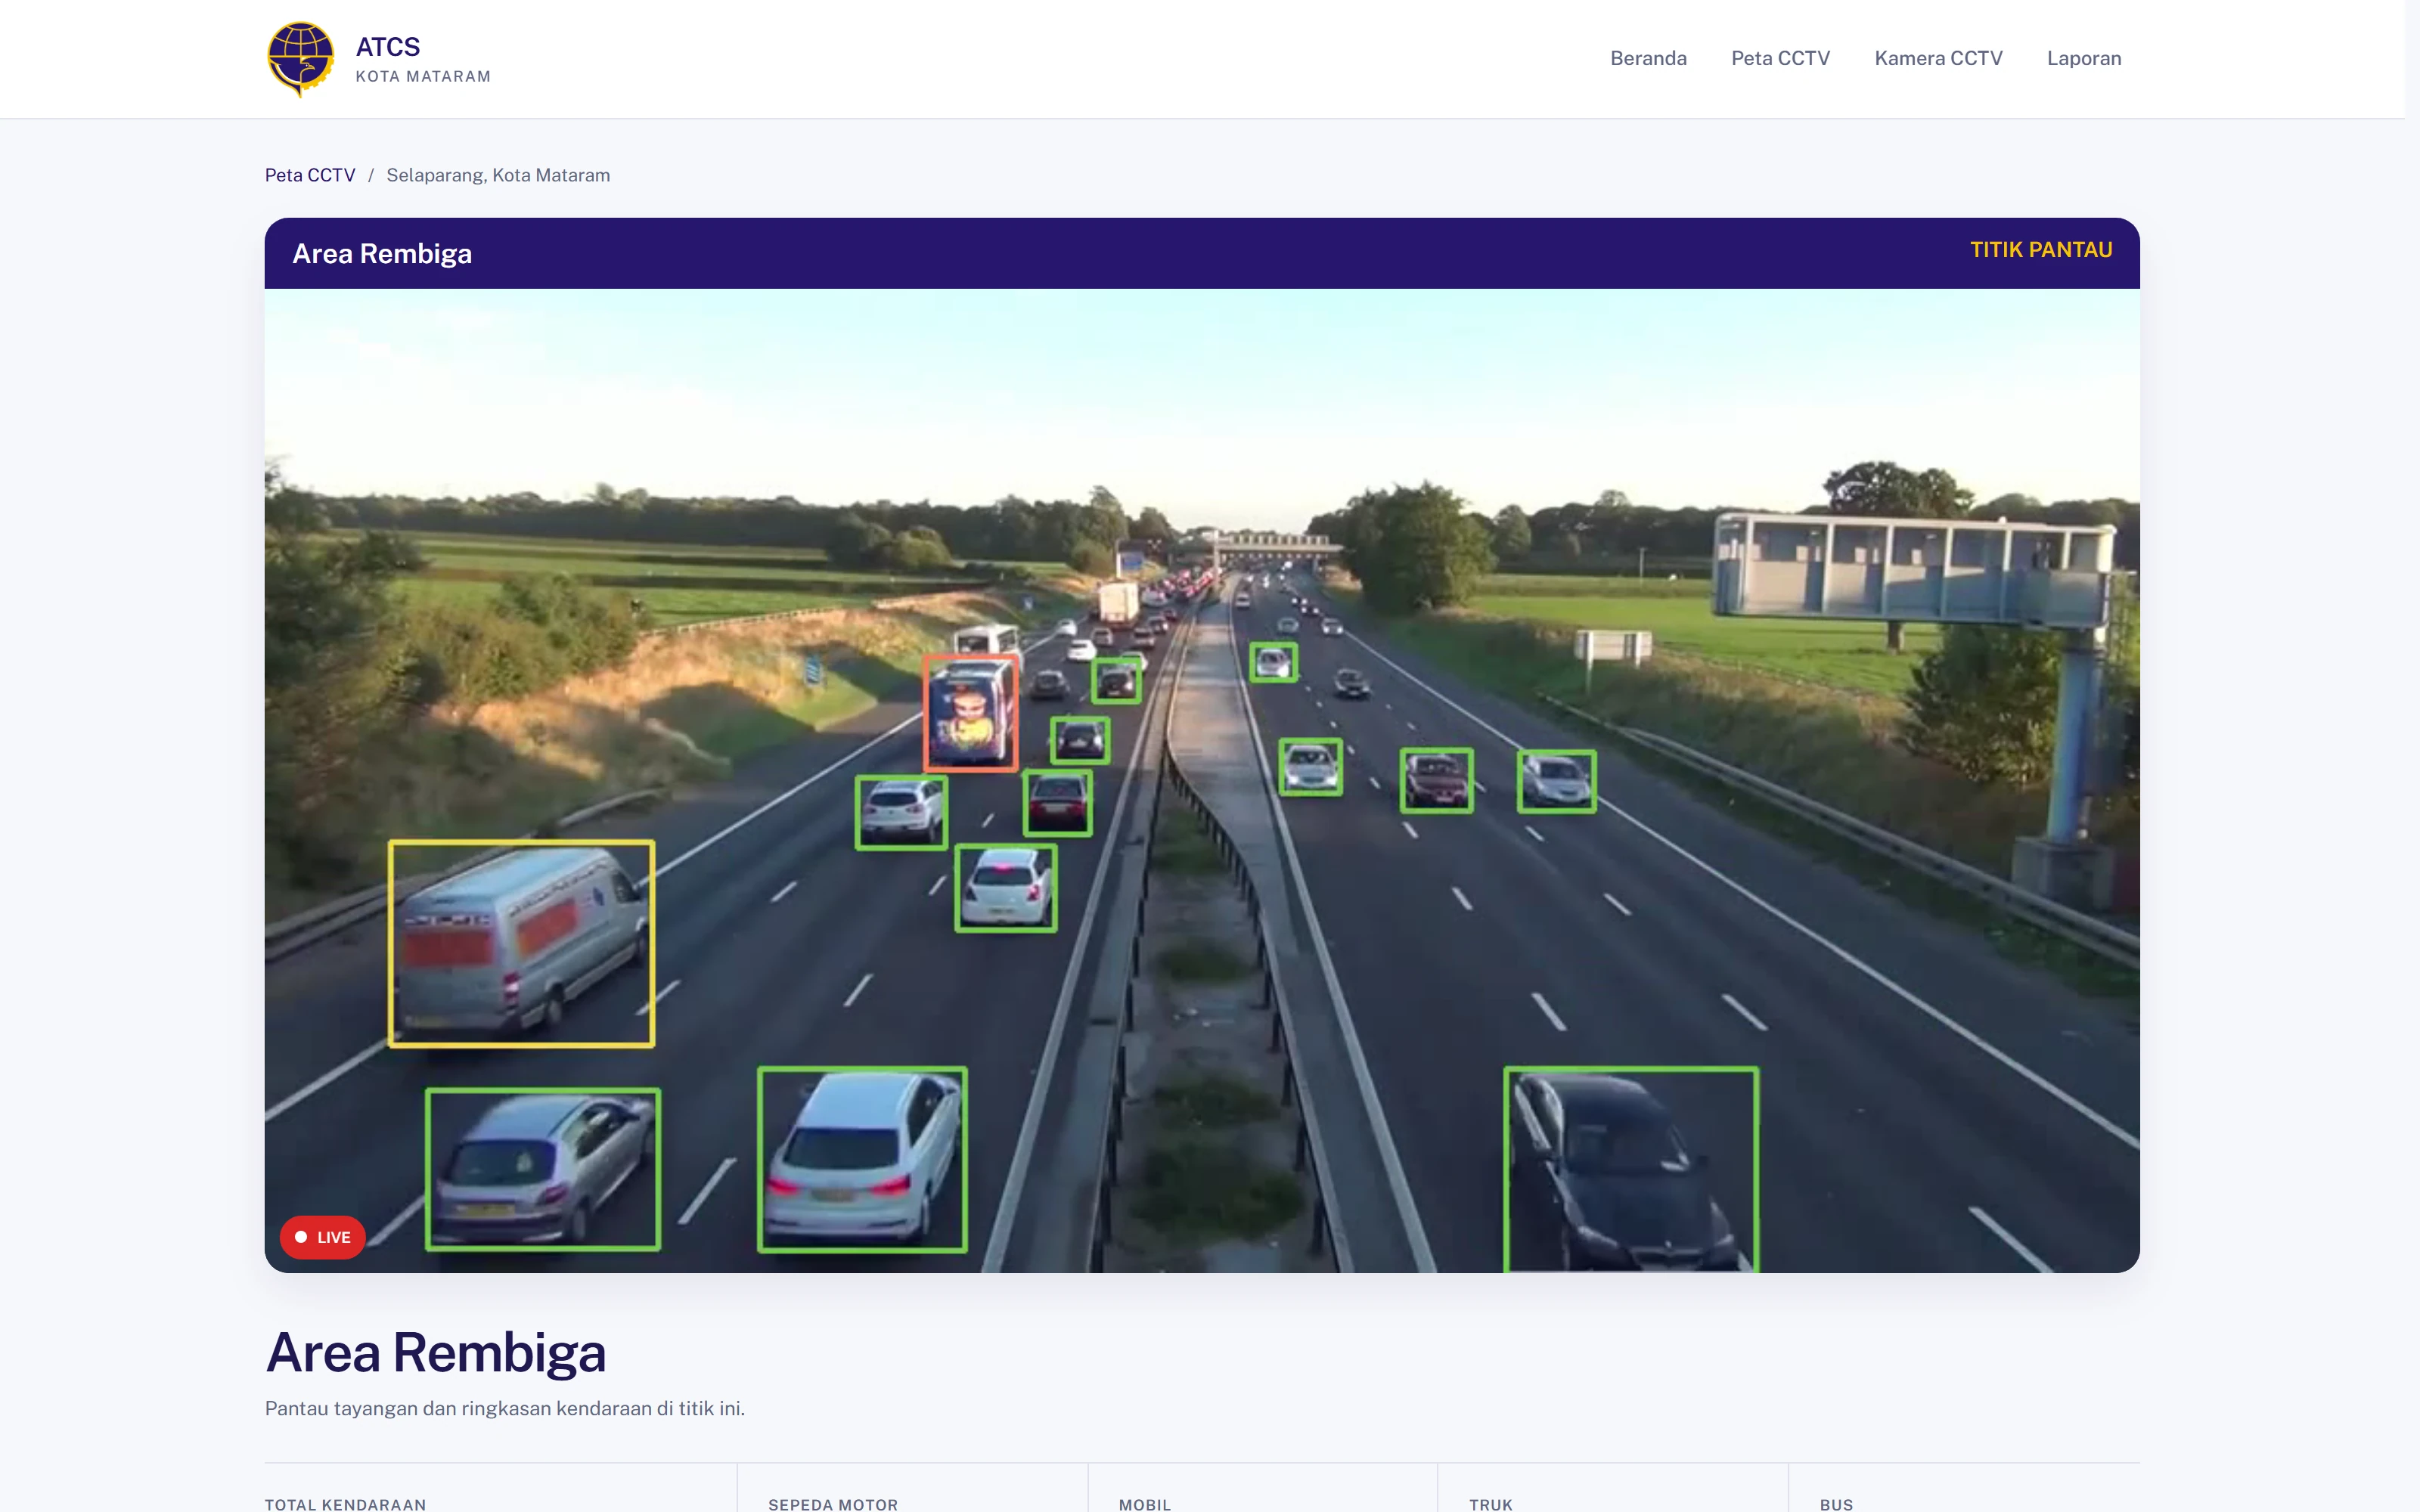The image size is (2420, 1512).
Task: Click the BUS stat label
Action: 1837,1504
